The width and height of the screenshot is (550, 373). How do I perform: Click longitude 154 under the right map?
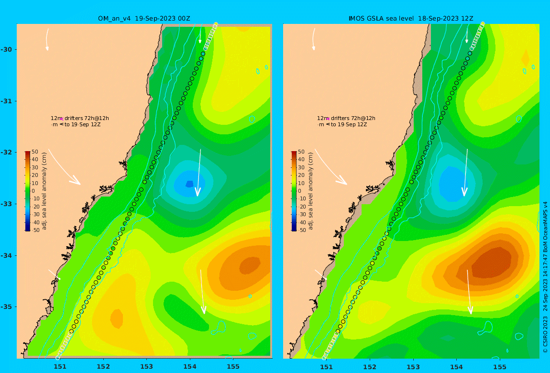pos(456,367)
